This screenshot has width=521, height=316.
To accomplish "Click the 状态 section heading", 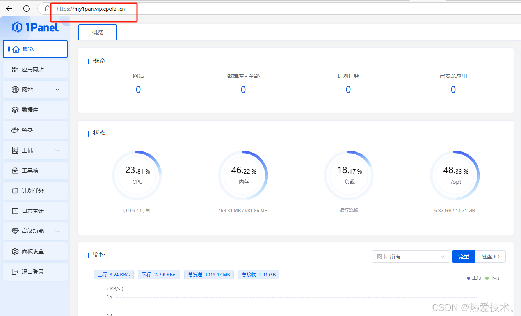I will [99, 133].
